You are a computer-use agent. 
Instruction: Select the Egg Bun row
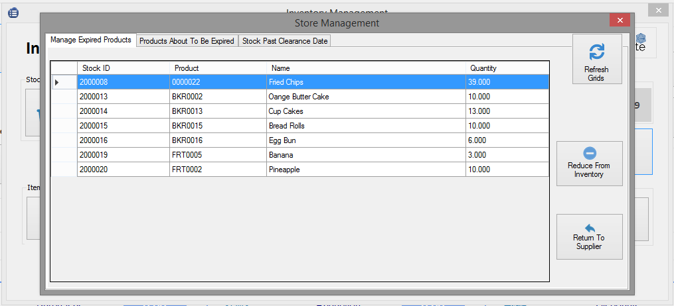pos(282,140)
